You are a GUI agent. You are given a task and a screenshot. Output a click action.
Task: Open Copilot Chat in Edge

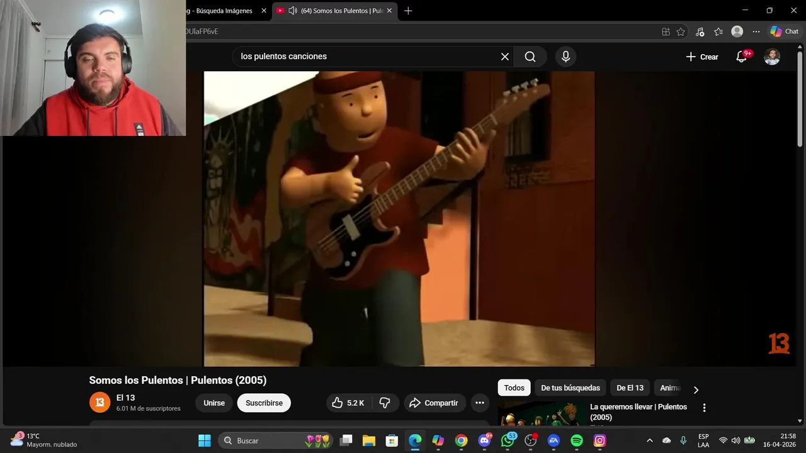click(x=785, y=31)
